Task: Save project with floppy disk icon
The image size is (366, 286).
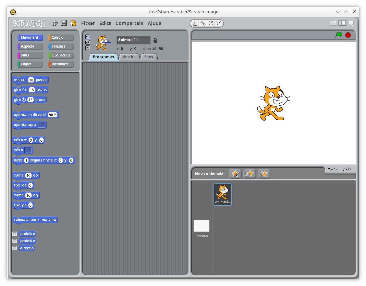Action: 64,23
